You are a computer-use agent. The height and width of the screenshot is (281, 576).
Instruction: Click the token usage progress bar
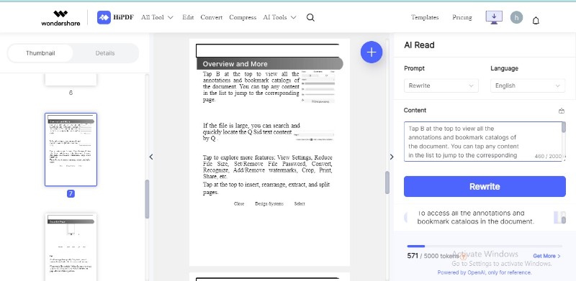[x=485, y=247]
